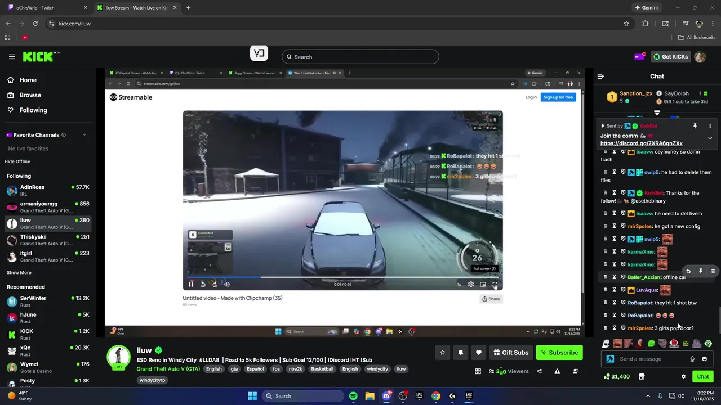This screenshot has width=721, height=405.
Task: Click the moderator user icon beside report
Action: (575, 371)
